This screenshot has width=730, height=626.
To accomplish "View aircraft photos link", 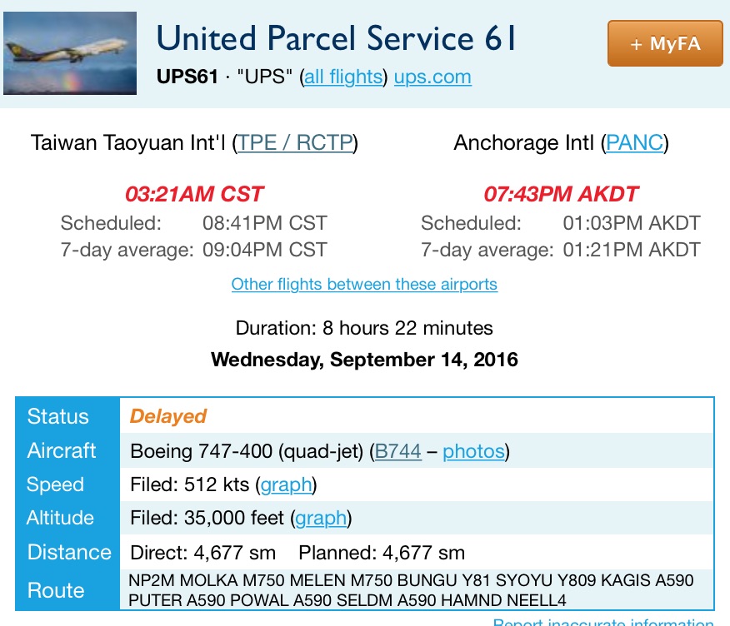I will (x=473, y=452).
